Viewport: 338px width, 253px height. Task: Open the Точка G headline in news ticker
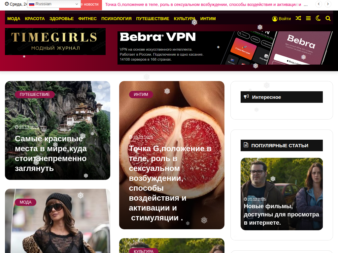pyautogui.click(x=203, y=4)
